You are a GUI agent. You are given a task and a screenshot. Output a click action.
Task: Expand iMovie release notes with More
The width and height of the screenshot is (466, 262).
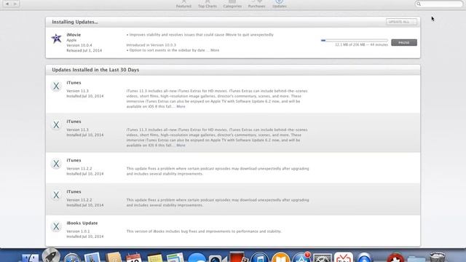point(215,50)
